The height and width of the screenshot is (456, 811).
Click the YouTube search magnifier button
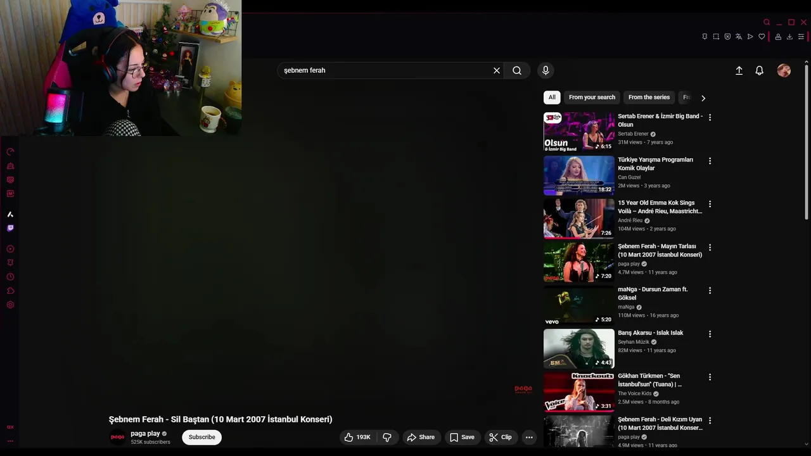517,70
